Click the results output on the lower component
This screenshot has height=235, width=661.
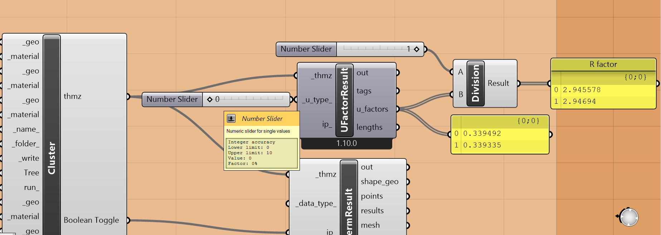pyautogui.click(x=372, y=211)
